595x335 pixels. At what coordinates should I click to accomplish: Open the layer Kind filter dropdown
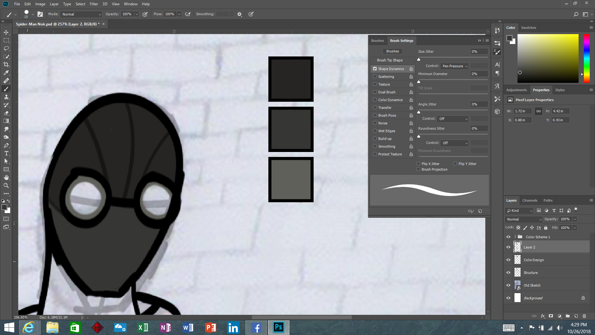[519, 211]
